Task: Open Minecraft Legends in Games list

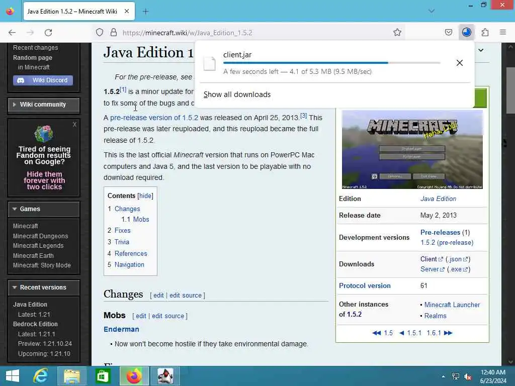Action: pos(38,245)
